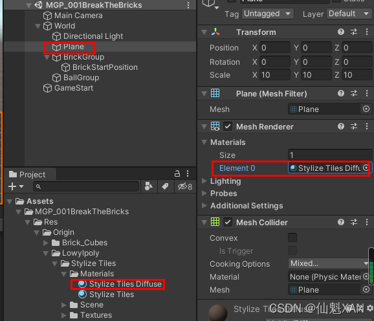Collapse the BrickGroup object
The image size is (374, 321).
click(47, 57)
